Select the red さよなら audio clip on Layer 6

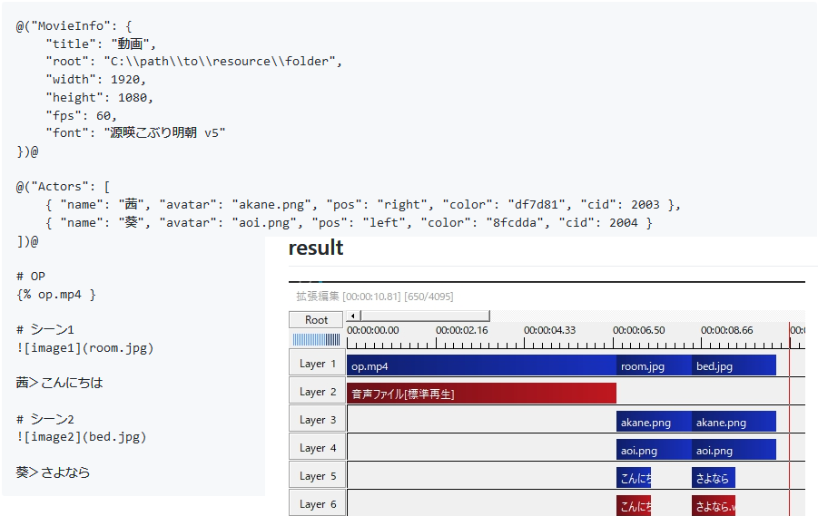pyautogui.click(x=713, y=505)
